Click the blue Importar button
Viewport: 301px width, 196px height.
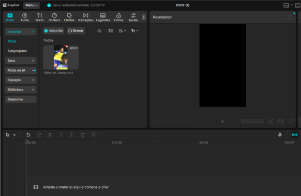53,30
